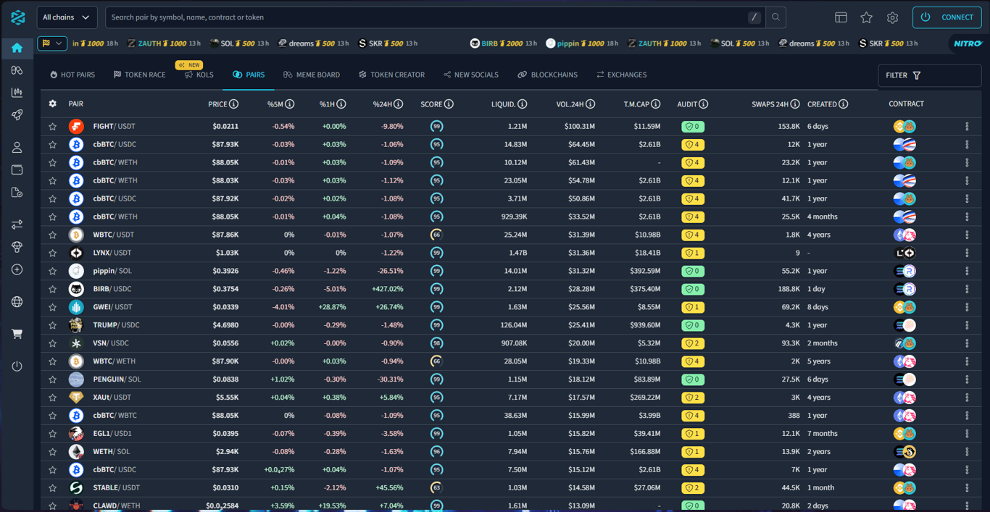Open the globe icon in the sidebar
990x512 pixels.
coord(17,302)
